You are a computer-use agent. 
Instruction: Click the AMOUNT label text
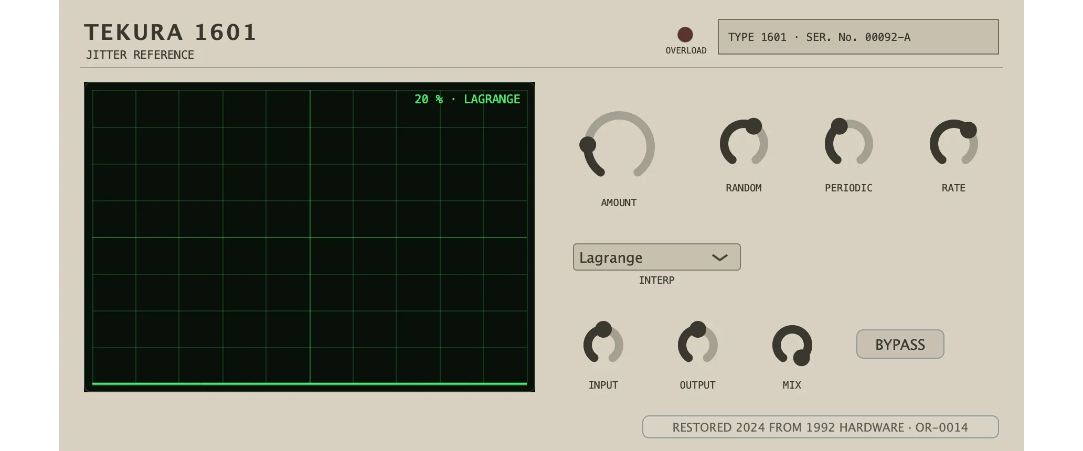619,202
